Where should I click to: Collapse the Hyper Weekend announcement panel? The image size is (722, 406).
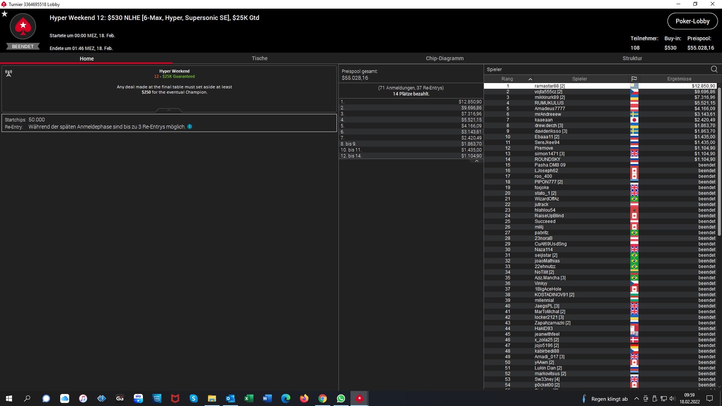pyautogui.click(x=169, y=110)
